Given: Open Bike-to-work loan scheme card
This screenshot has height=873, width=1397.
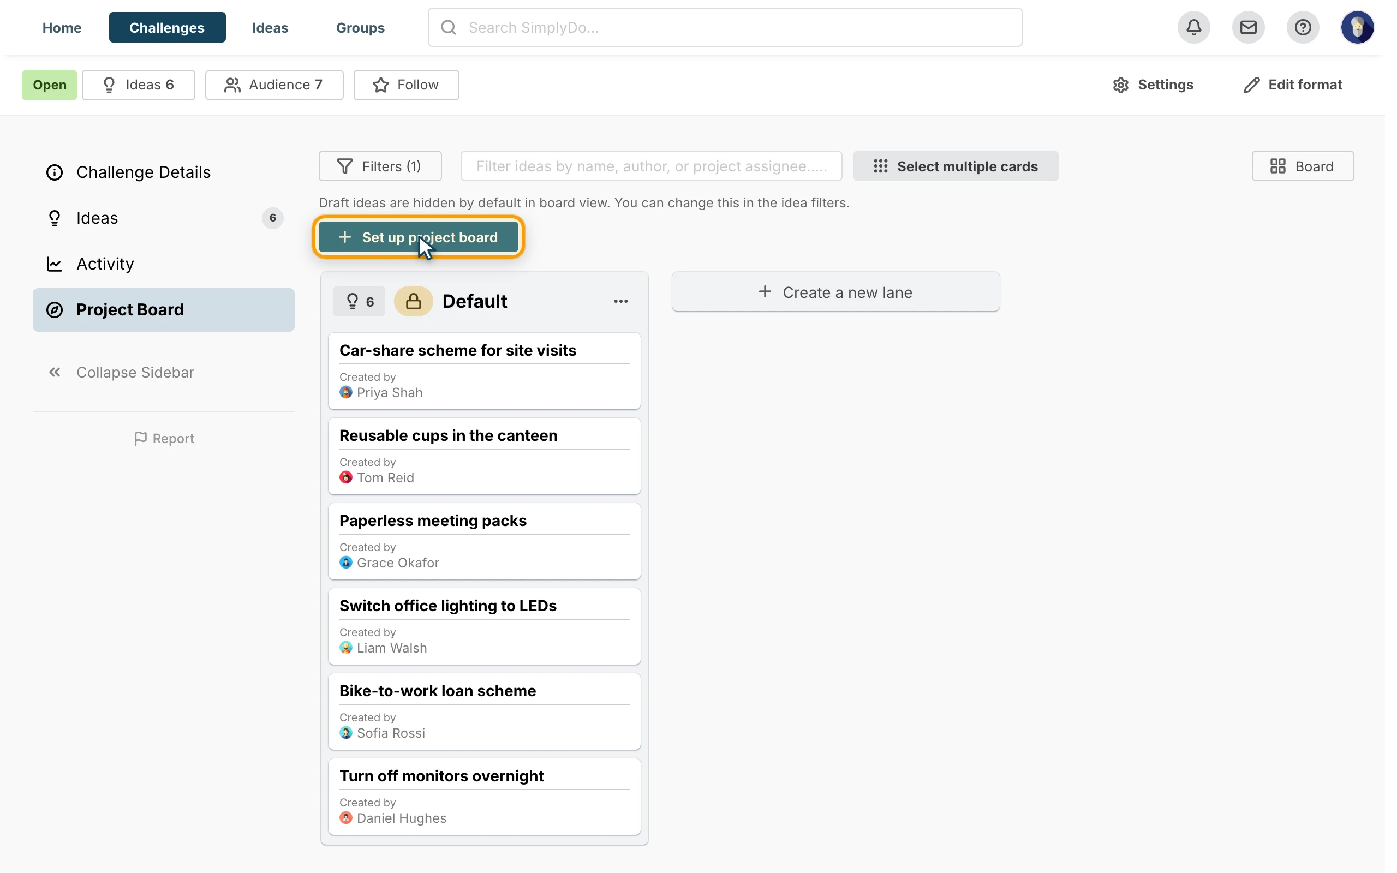Looking at the screenshot, I should point(485,711).
